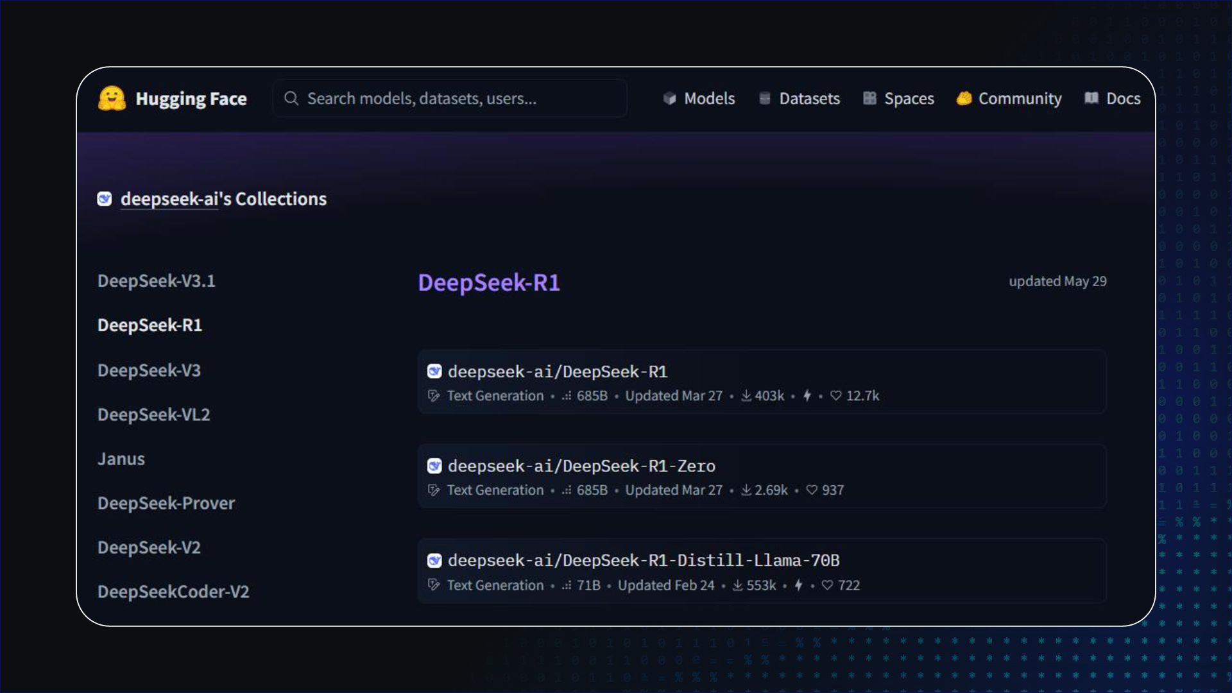Click the lightning inference icon on DeepSeek-R1 card
This screenshot has width=1232, height=693.
807,396
